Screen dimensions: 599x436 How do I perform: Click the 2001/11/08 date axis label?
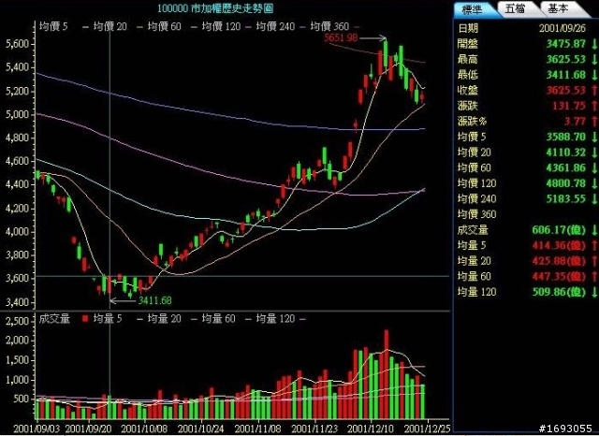258,429
